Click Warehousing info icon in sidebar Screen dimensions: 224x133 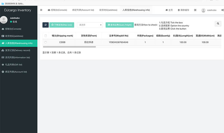(x=3, y=43)
